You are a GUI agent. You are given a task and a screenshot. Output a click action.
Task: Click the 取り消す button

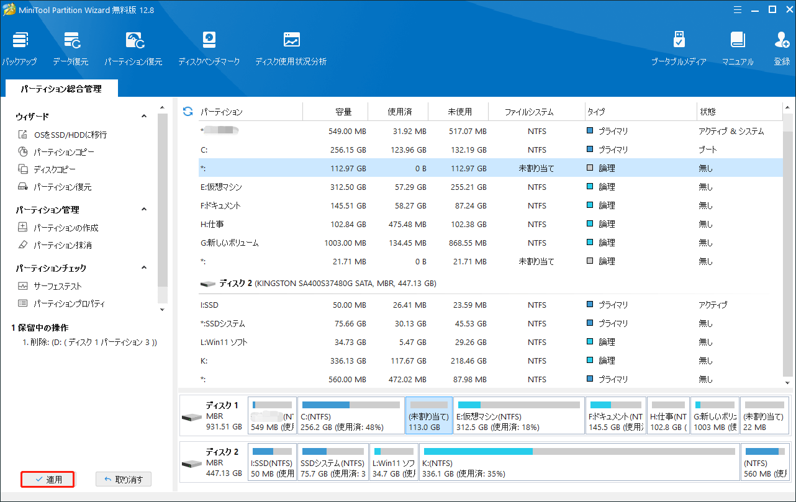pyautogui.click(x=124, y=480)
